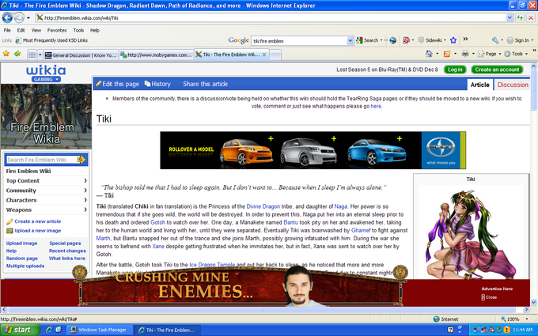Screen dimensions: 538x336
Task: Show more Google Toolbar buttons chevron
Action: coord(465,39)
